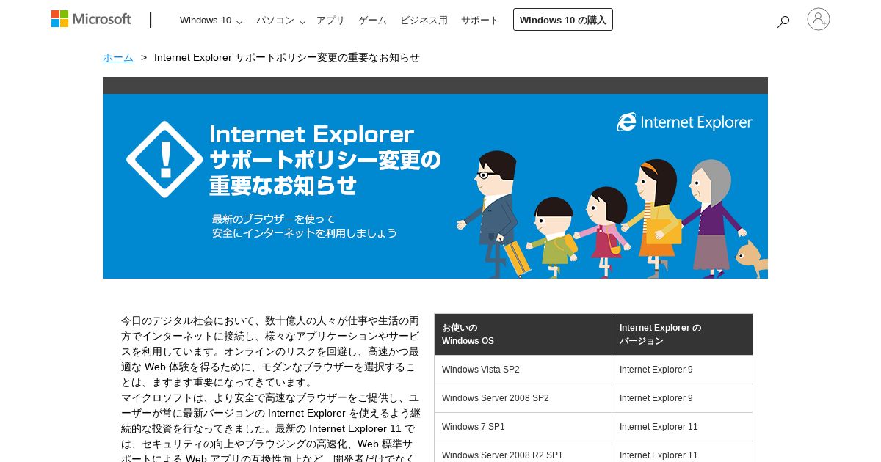Click the family illustration in banner
The height and width of the screenshot is (462, 881).
612,214
